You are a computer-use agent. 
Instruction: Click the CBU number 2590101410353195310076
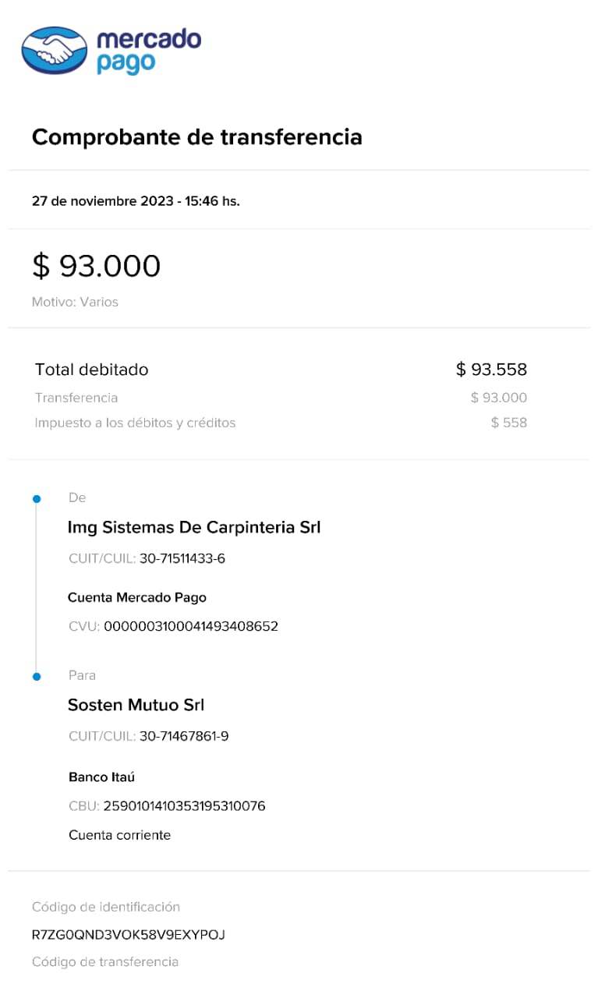[x=184, y=806]
